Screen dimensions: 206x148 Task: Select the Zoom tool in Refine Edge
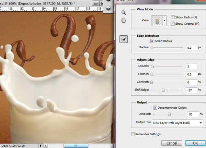(124, 12)
